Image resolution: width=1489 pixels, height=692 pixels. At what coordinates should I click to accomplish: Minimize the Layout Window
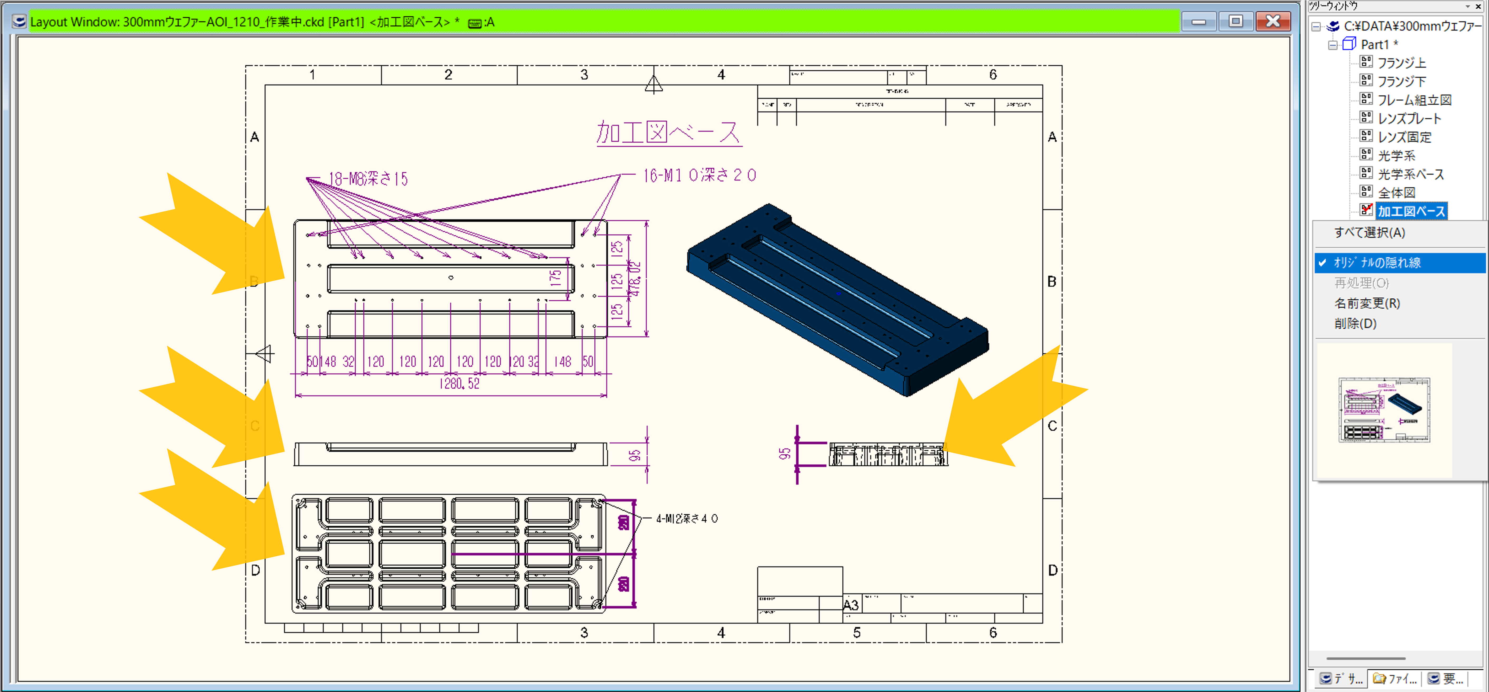coord(1199,21)
